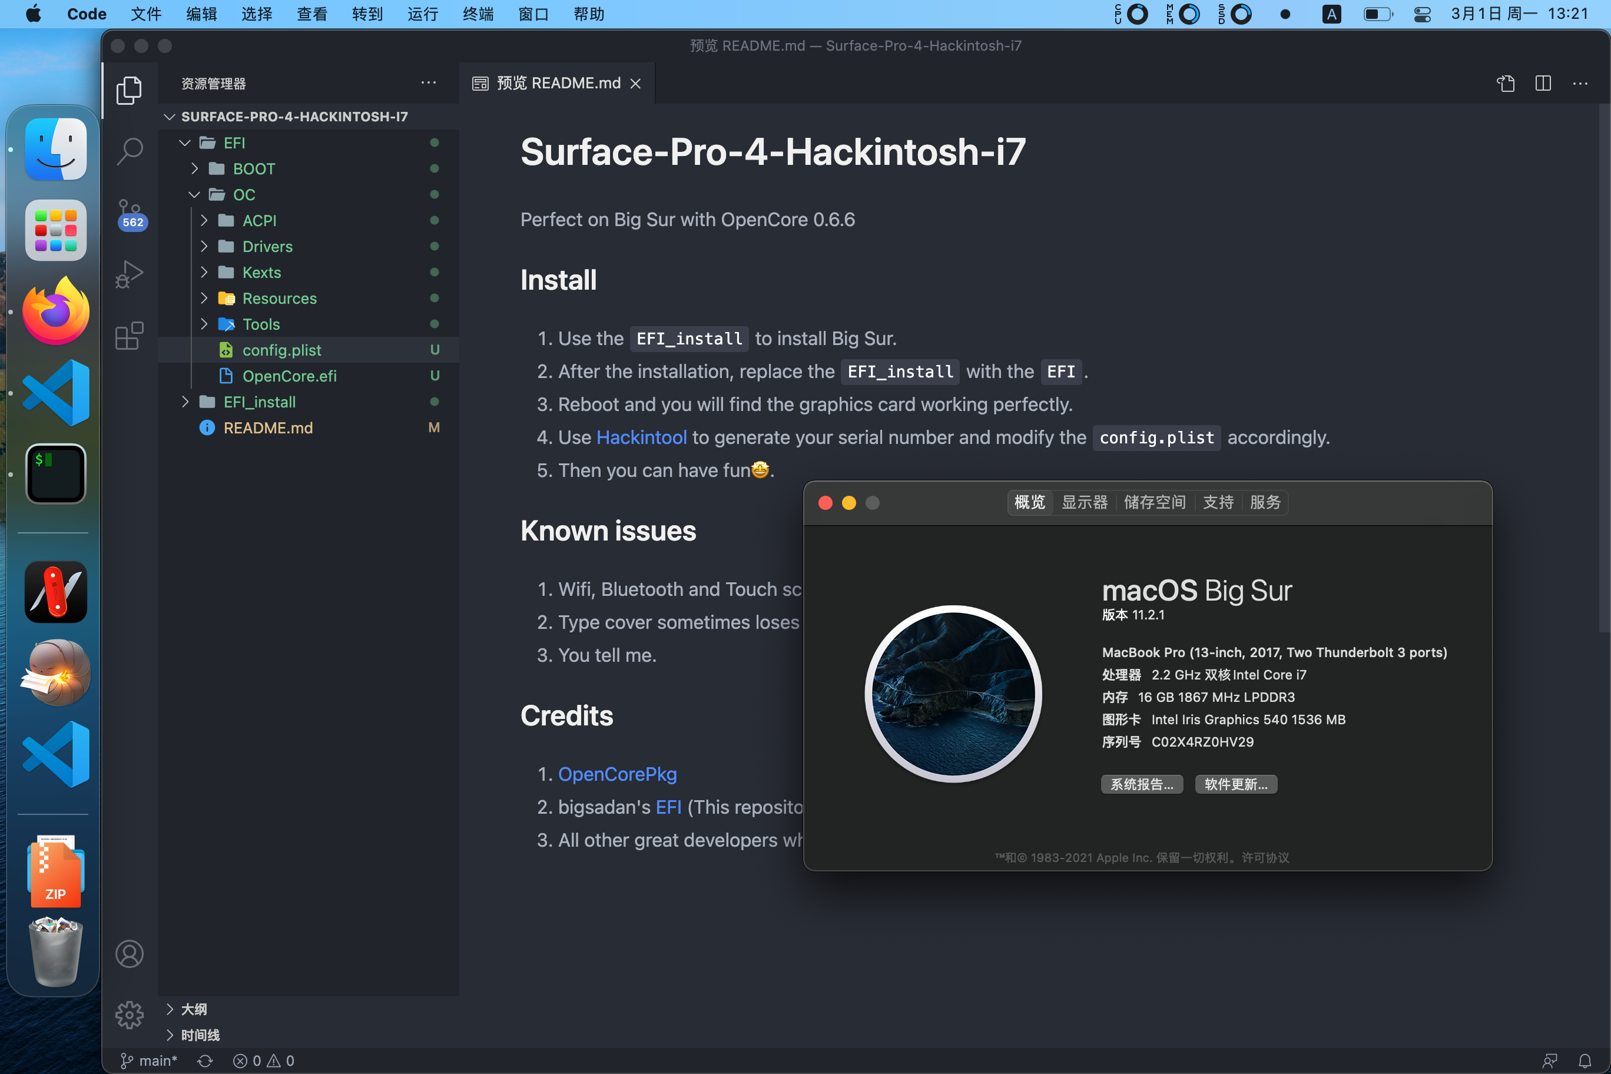
Task: Open the Apple menu
Action: [x=33, y=14]
